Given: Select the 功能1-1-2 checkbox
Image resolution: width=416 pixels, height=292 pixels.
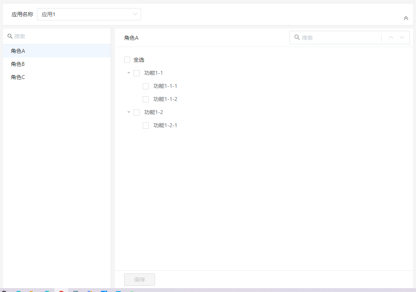Looking at the screenshot, I should pos(146,99).
